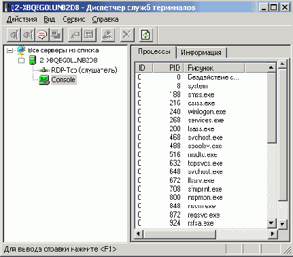Switch to the Информация tab
This screenshot has height=257, width=293.
[201, 52]
